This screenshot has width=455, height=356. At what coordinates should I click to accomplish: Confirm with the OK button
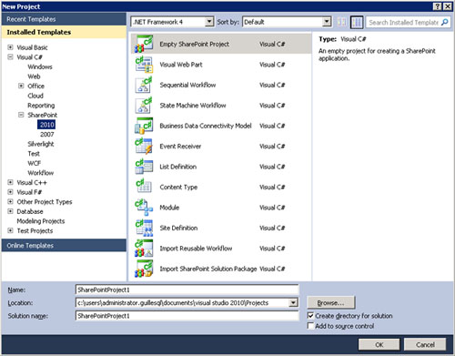tap(379, 344)
